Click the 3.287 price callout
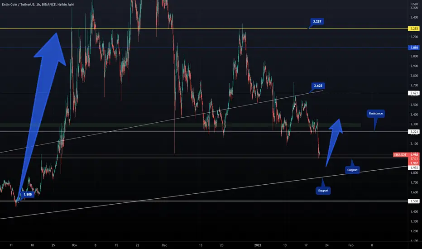This screenshot has height=249, width=422. (317, 22)
